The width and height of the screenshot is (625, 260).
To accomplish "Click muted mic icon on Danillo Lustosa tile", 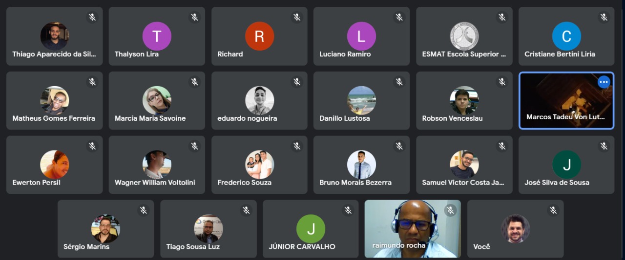I will click(399, 82).
